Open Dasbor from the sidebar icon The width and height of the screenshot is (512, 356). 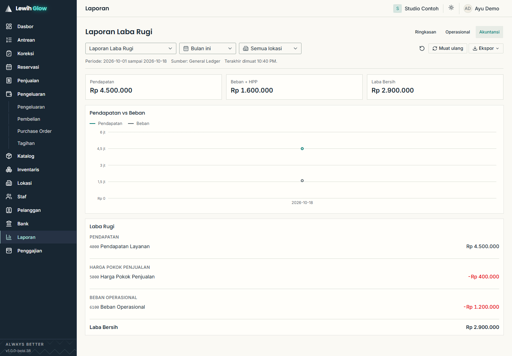click(x=9, y=26)
